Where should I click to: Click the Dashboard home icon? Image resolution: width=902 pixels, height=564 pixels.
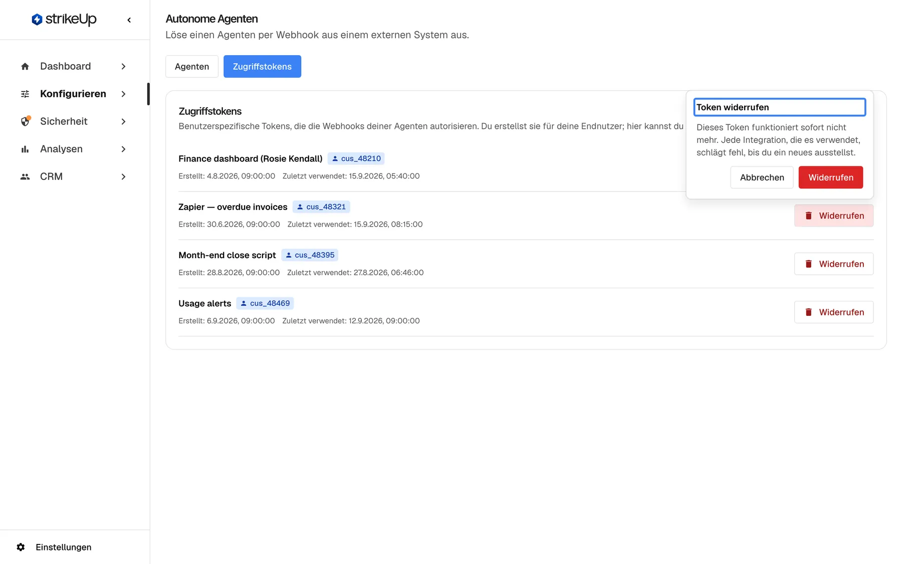coord(25,66)
